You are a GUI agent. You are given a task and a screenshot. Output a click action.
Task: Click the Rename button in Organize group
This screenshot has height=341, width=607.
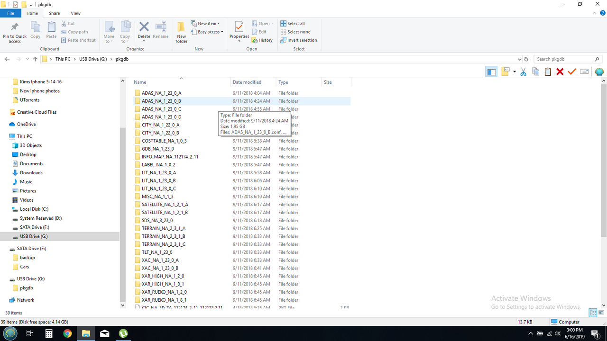click(x=161, y=31)
